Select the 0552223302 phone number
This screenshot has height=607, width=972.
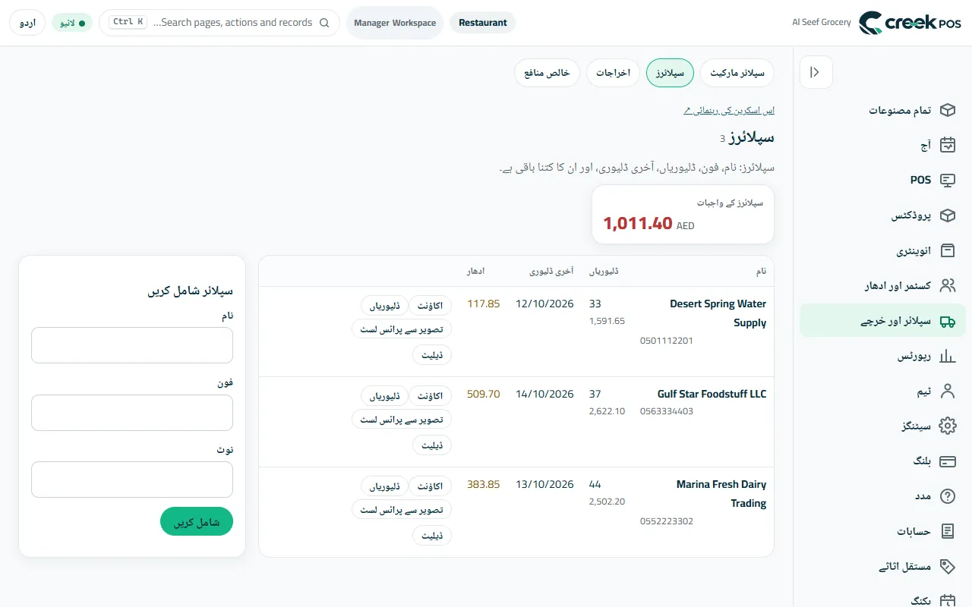(x=667, y=521)
